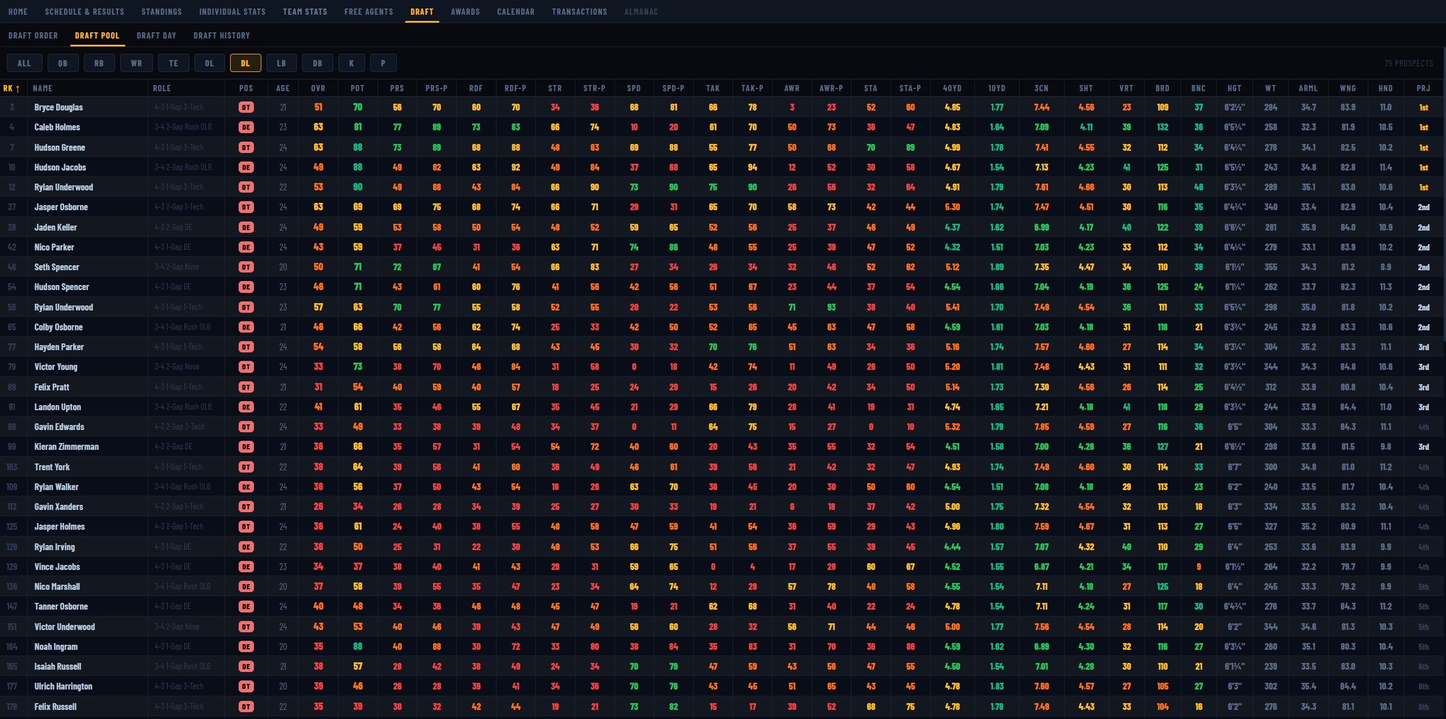Click Gavin Xanders row
This screenshot has width=1446, height=719.
tap(723, 507)
